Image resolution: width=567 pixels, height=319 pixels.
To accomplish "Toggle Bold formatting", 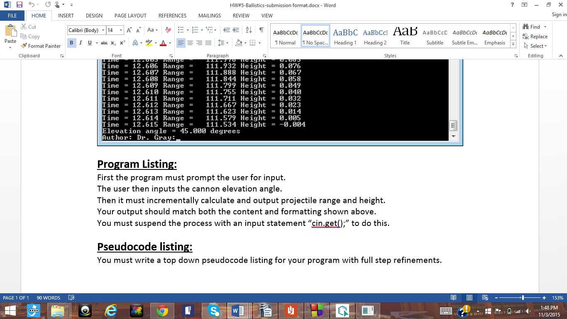I will pyautogui.click(x=71, y=43).
